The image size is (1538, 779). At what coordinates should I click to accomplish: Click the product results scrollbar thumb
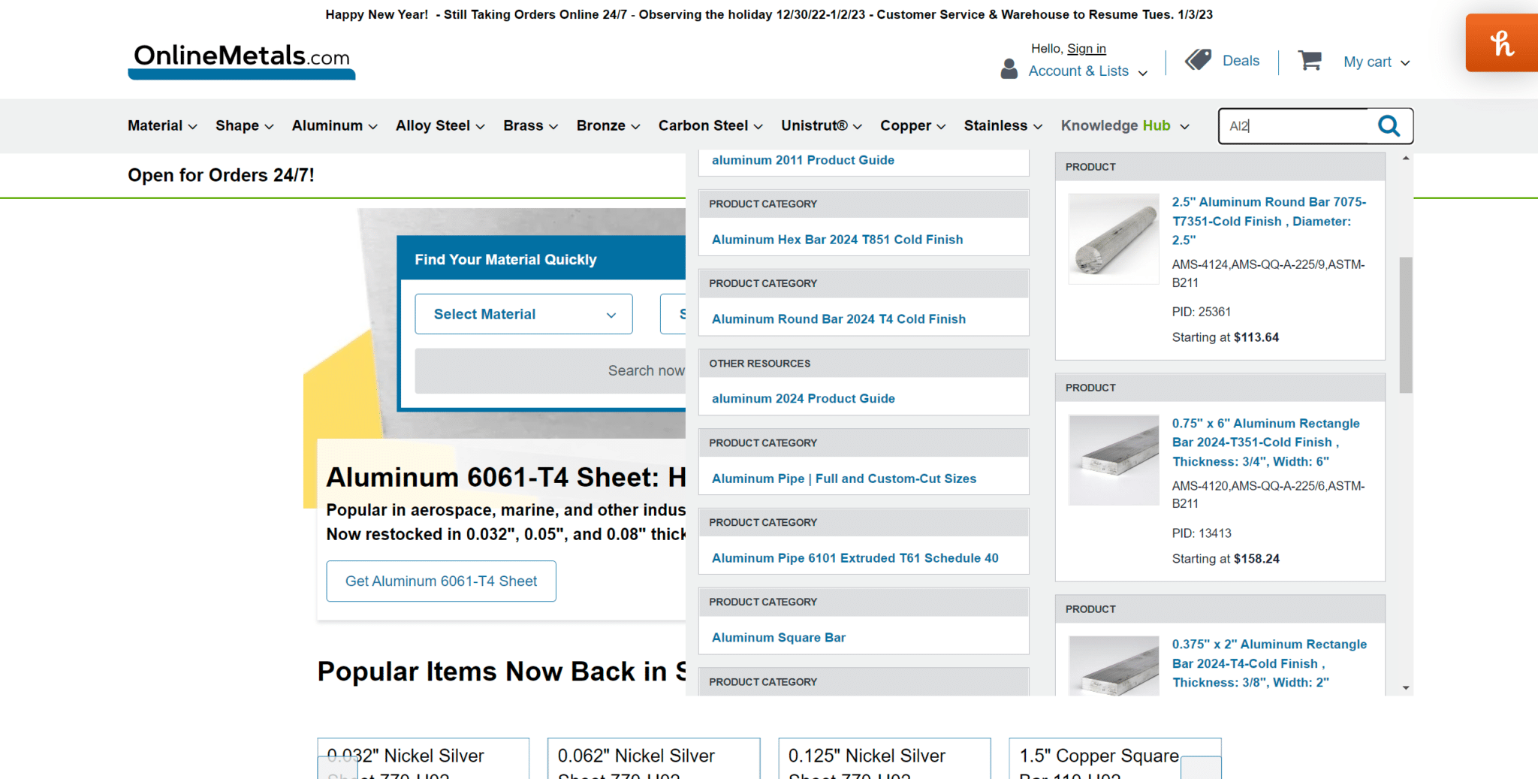point(1406,325)
